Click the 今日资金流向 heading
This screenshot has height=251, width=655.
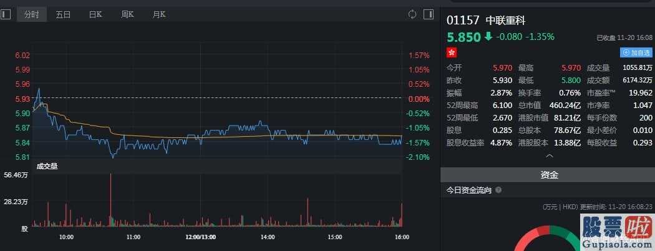coord(469,190)
